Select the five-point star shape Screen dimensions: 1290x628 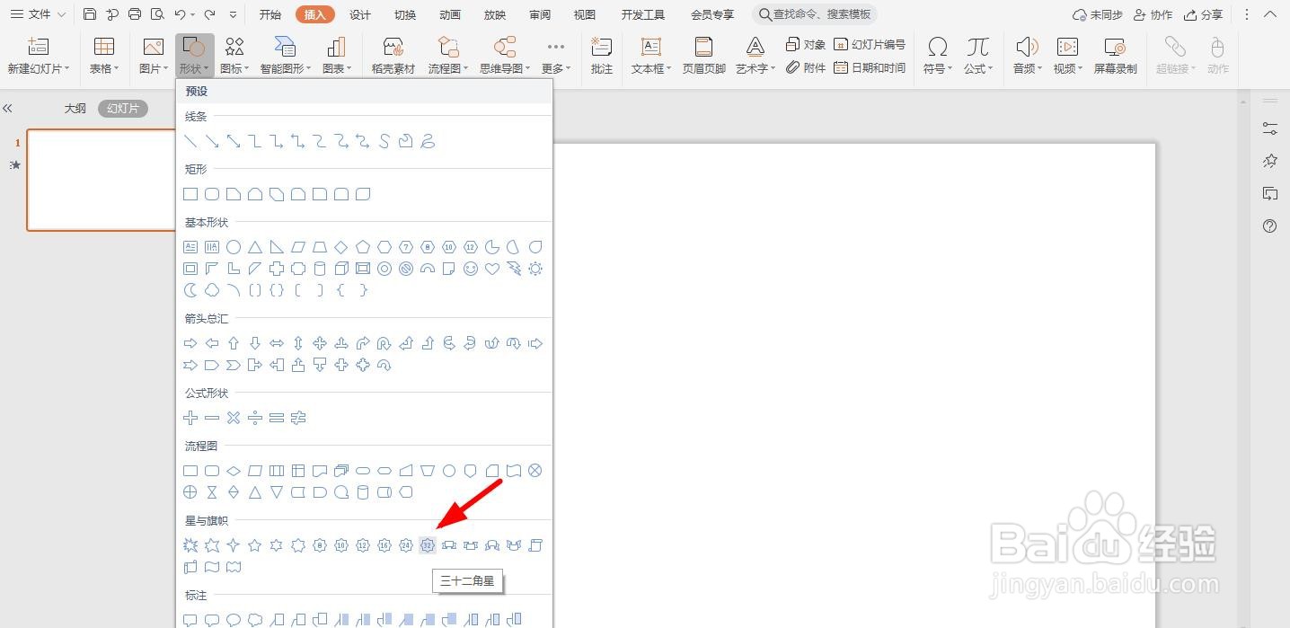255,545
